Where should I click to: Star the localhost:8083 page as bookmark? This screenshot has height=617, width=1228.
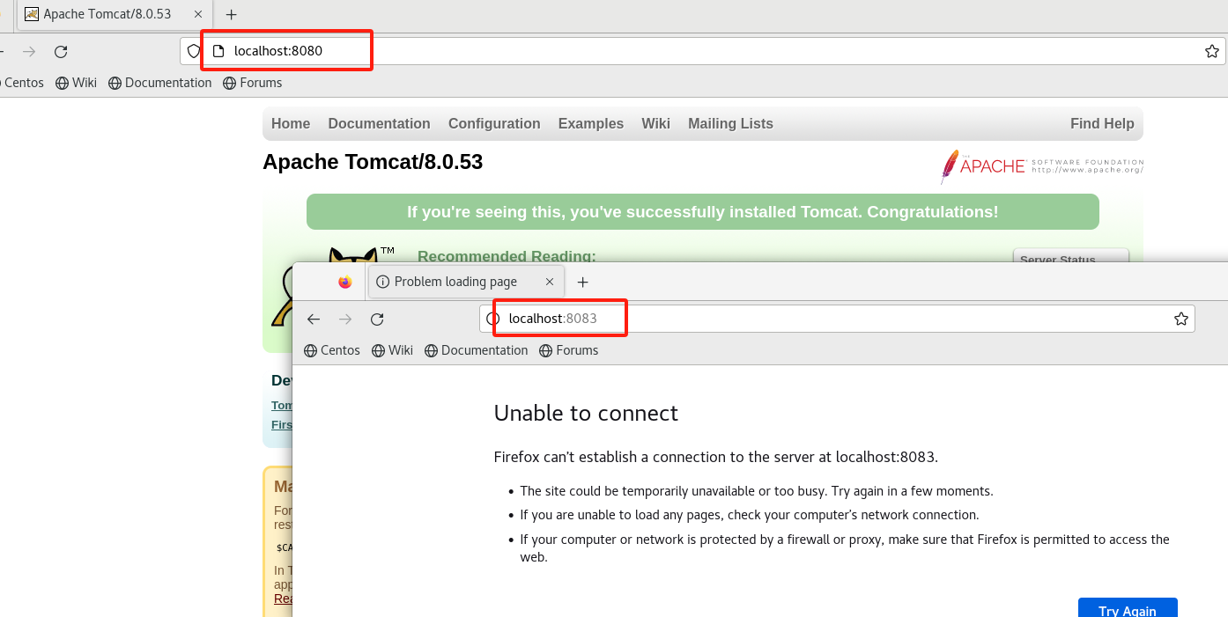pyautogui.click(x=1181, y=319)
